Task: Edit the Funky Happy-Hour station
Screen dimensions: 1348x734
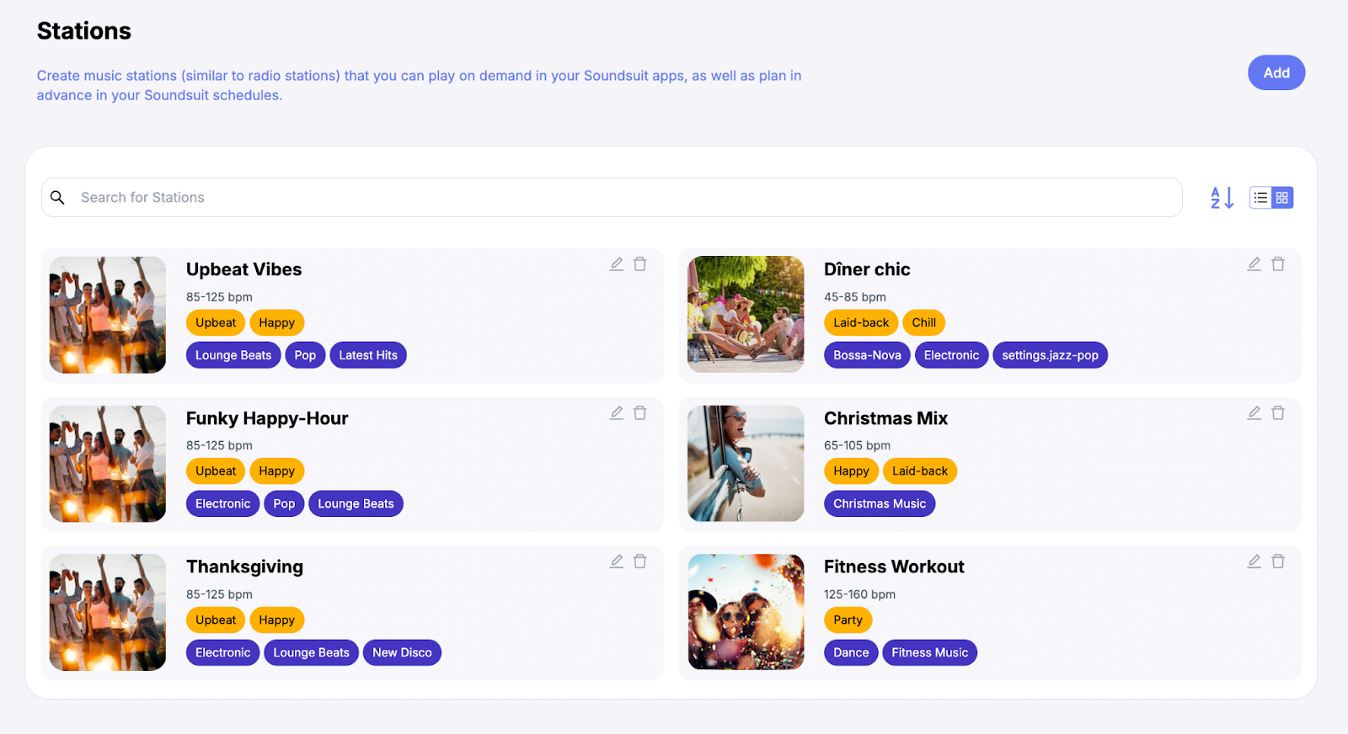Action: [x=617, y=413]
